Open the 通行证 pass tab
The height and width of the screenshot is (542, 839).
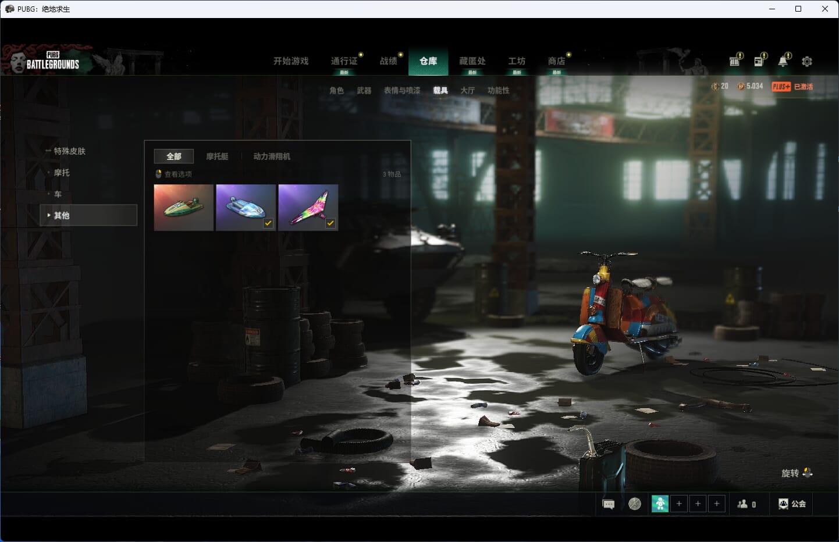click(x=344, y=61)
